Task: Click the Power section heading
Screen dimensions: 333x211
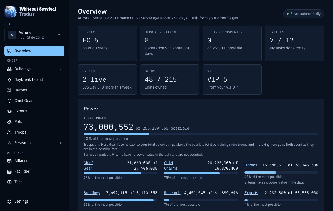Action: pos(91,109)
